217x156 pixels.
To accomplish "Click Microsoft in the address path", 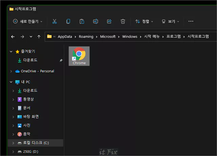I will (108, 36).
